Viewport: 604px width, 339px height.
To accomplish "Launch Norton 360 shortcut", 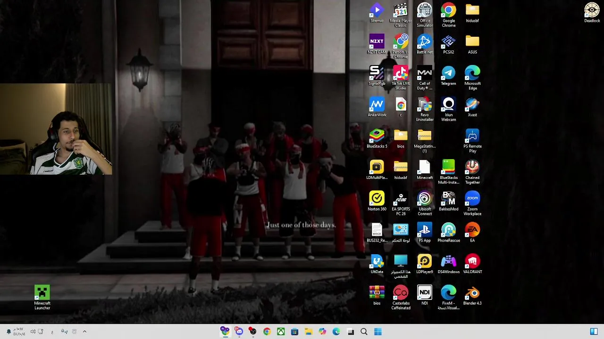I will (377, 202).
